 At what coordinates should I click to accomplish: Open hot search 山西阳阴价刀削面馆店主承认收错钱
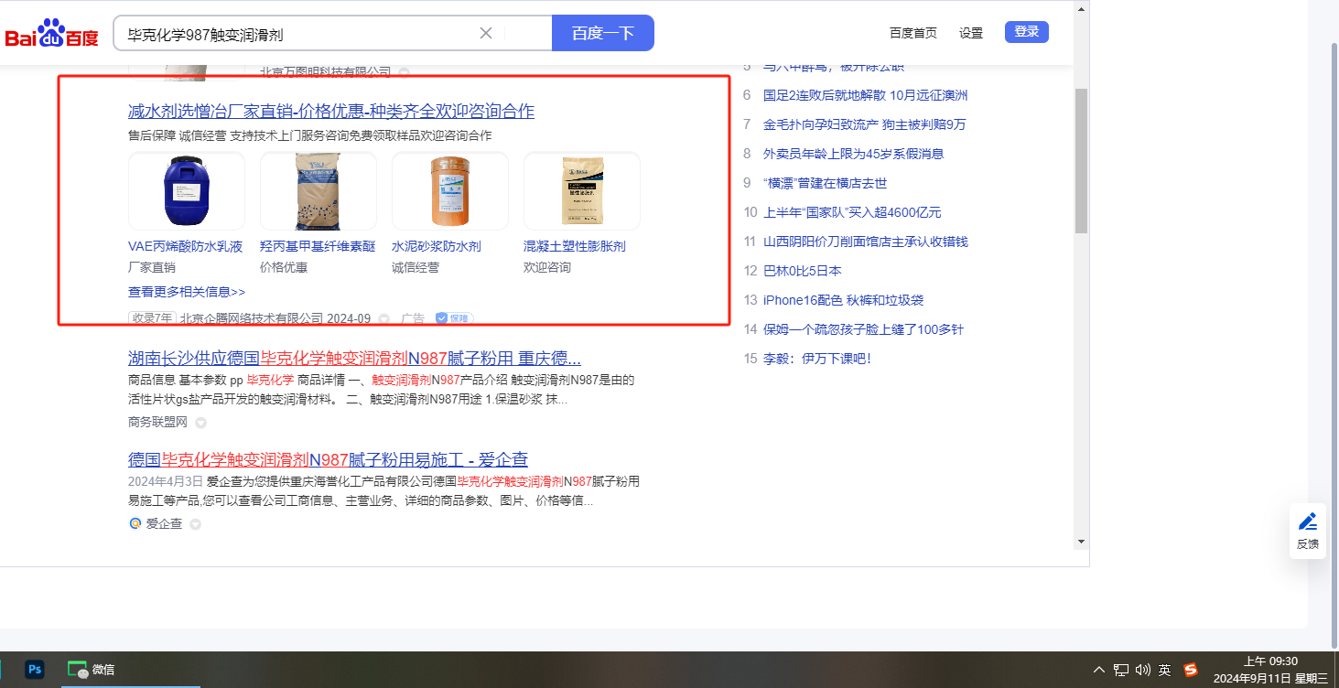click(866, 242)
